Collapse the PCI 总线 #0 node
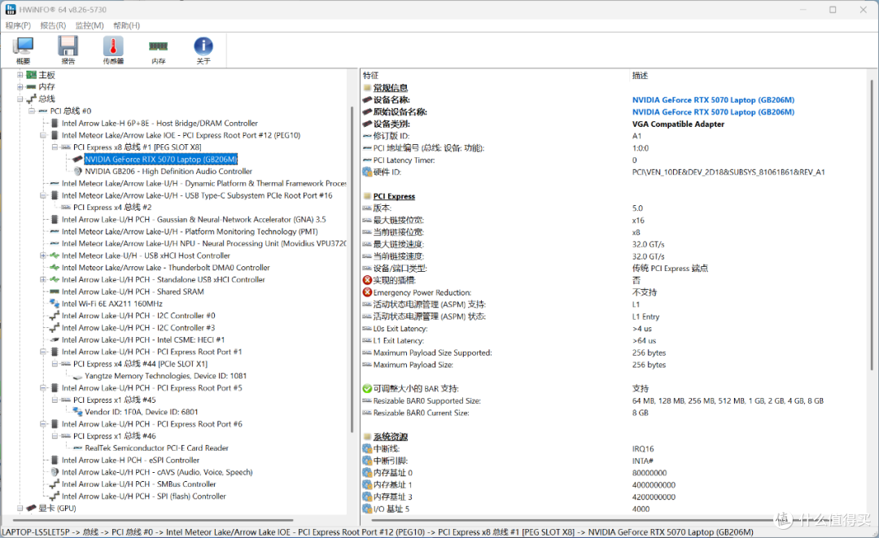879x538 pixels. click(32, 111)
